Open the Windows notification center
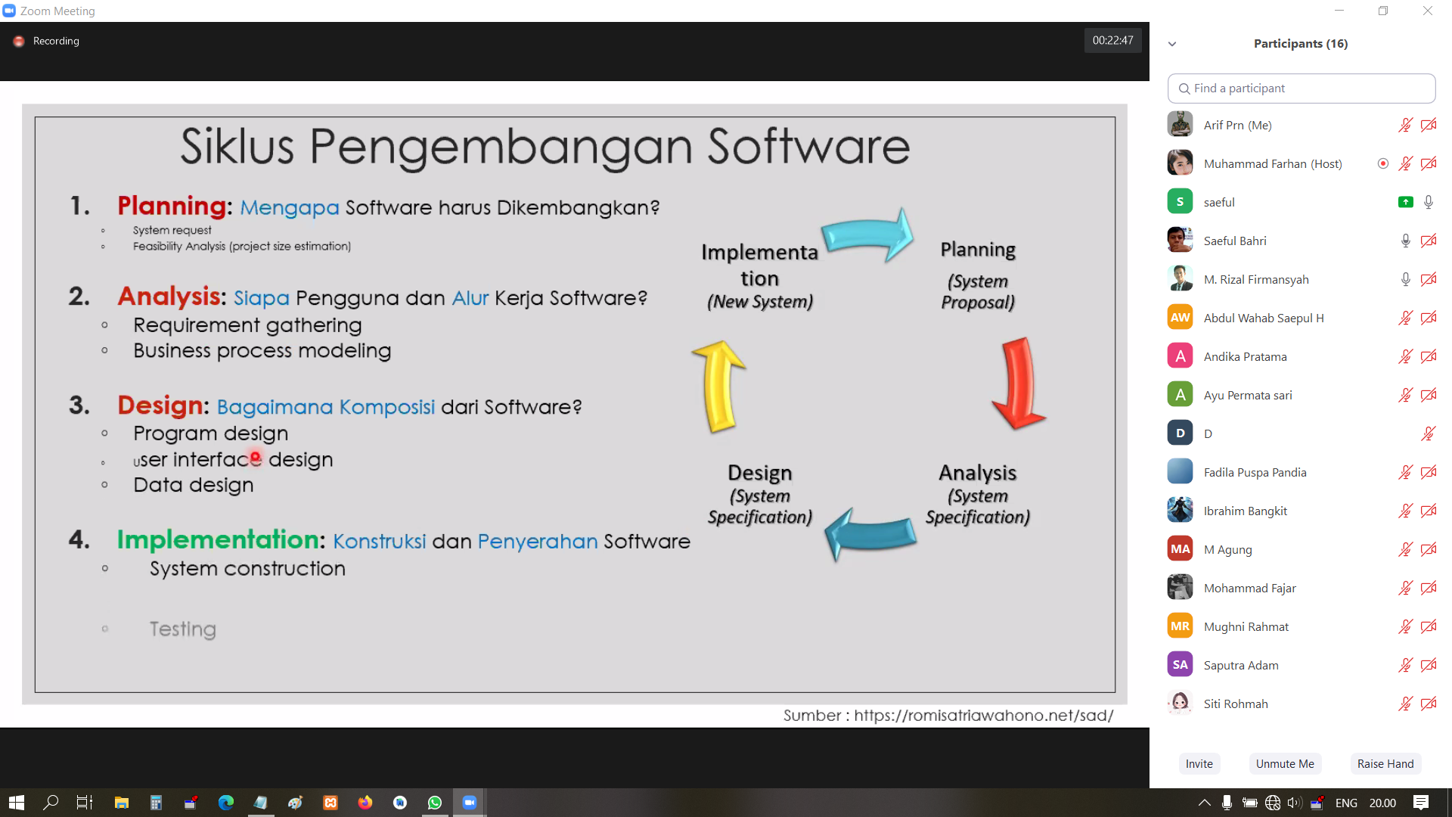Screen dimensions: 1452x817 [x=1420, y=803]
